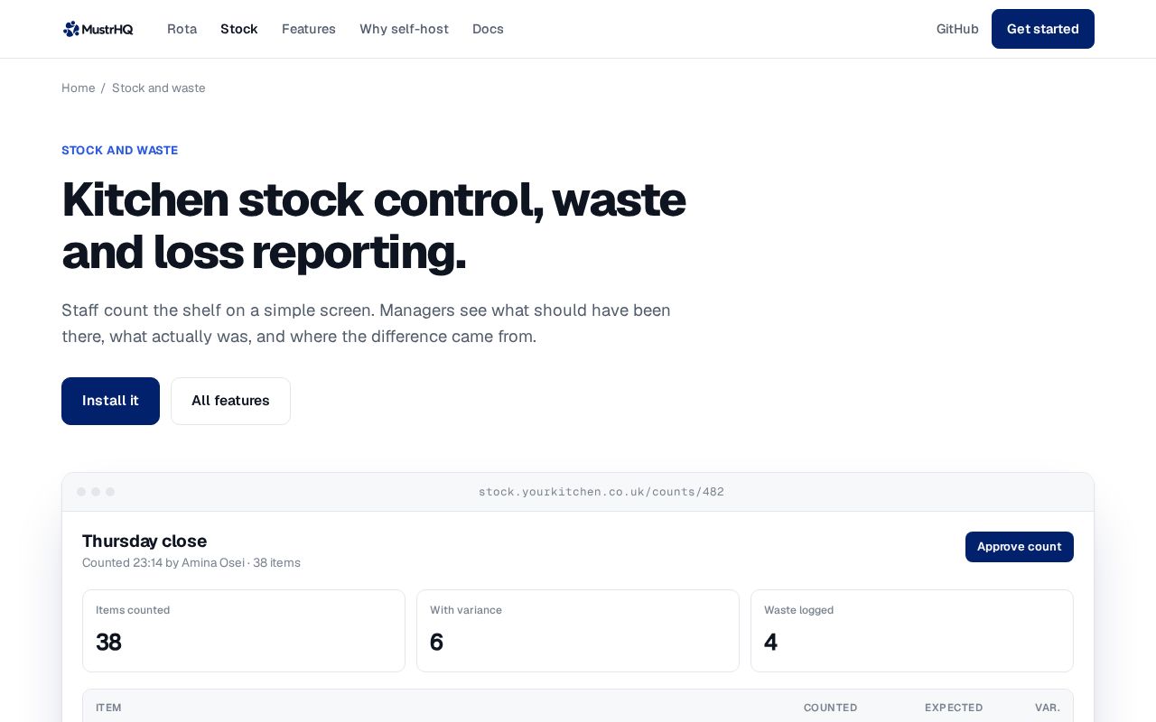Click the Thursday close heading
The width and height of the screenshot is (1156, 722).
(x=144, y=541)
